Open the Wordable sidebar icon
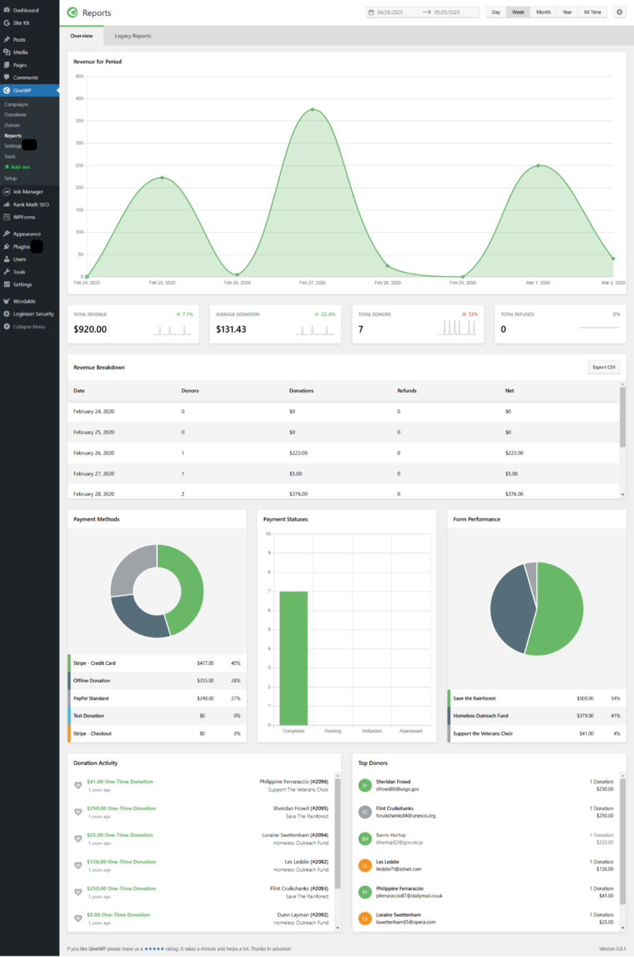Screen dimensions: 634x957 [x=7, y=301]
